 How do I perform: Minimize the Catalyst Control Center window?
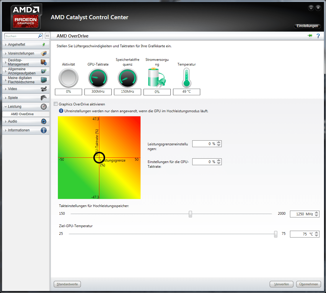311,8
